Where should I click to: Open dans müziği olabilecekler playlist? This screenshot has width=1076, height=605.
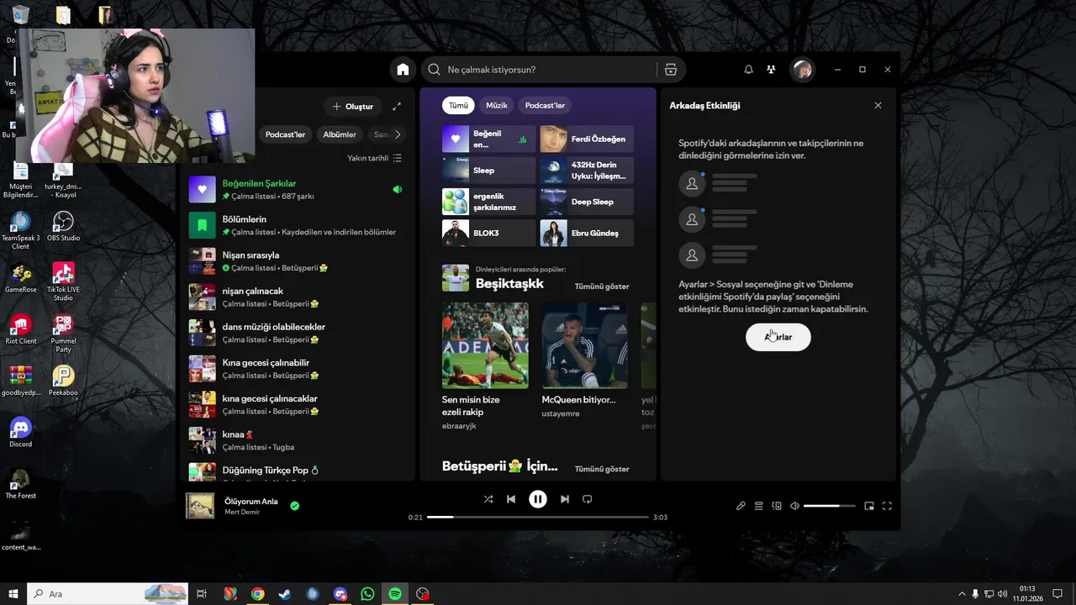click(x=296, y=333)
